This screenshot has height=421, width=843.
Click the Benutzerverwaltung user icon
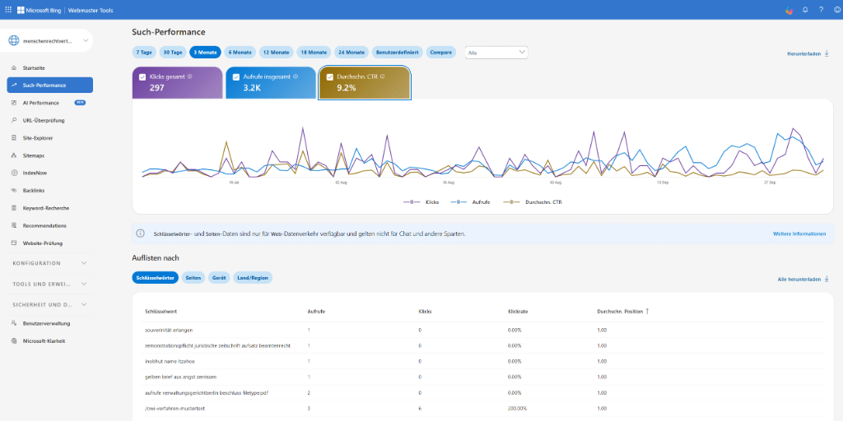[13, 323]
